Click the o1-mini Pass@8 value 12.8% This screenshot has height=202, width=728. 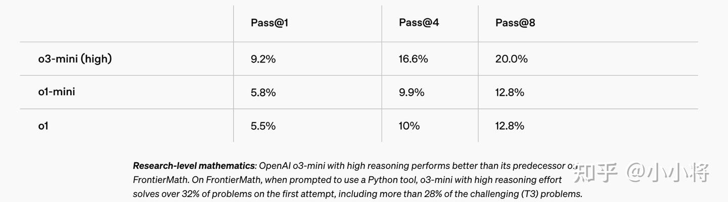coord(510,92)
